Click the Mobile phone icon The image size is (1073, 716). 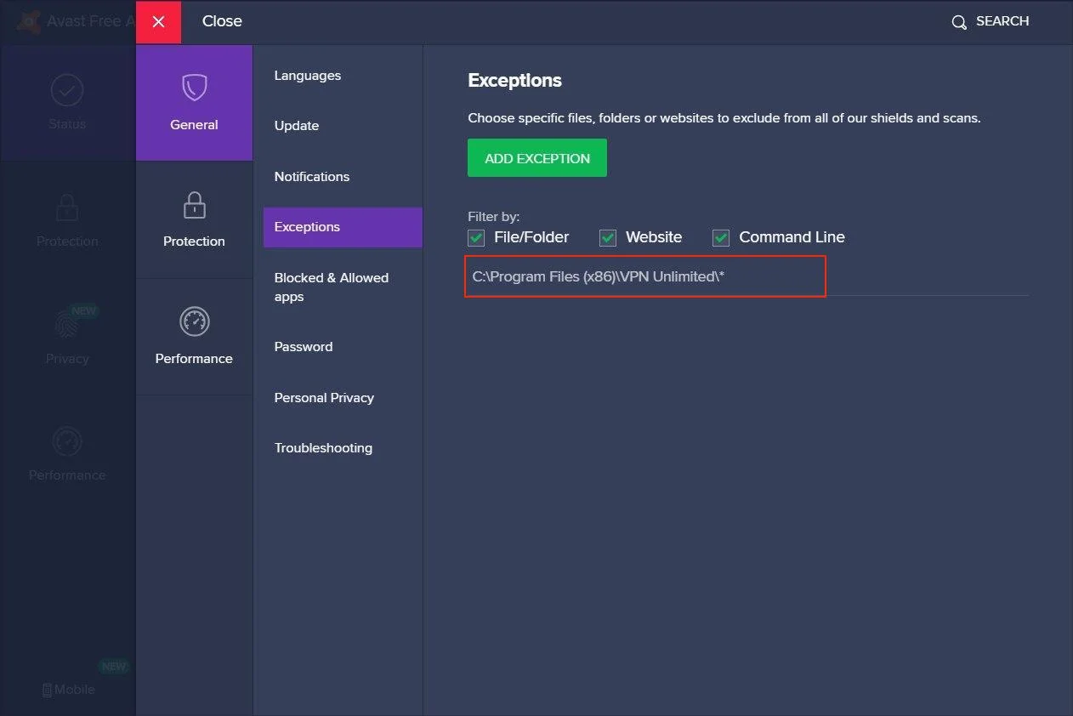tap(48, 690)
